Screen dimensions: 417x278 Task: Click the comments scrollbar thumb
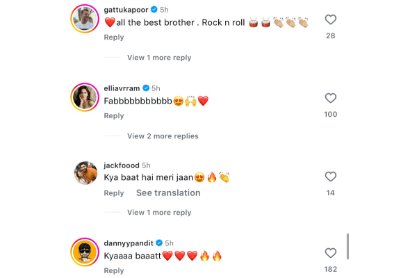click(347, 247)
